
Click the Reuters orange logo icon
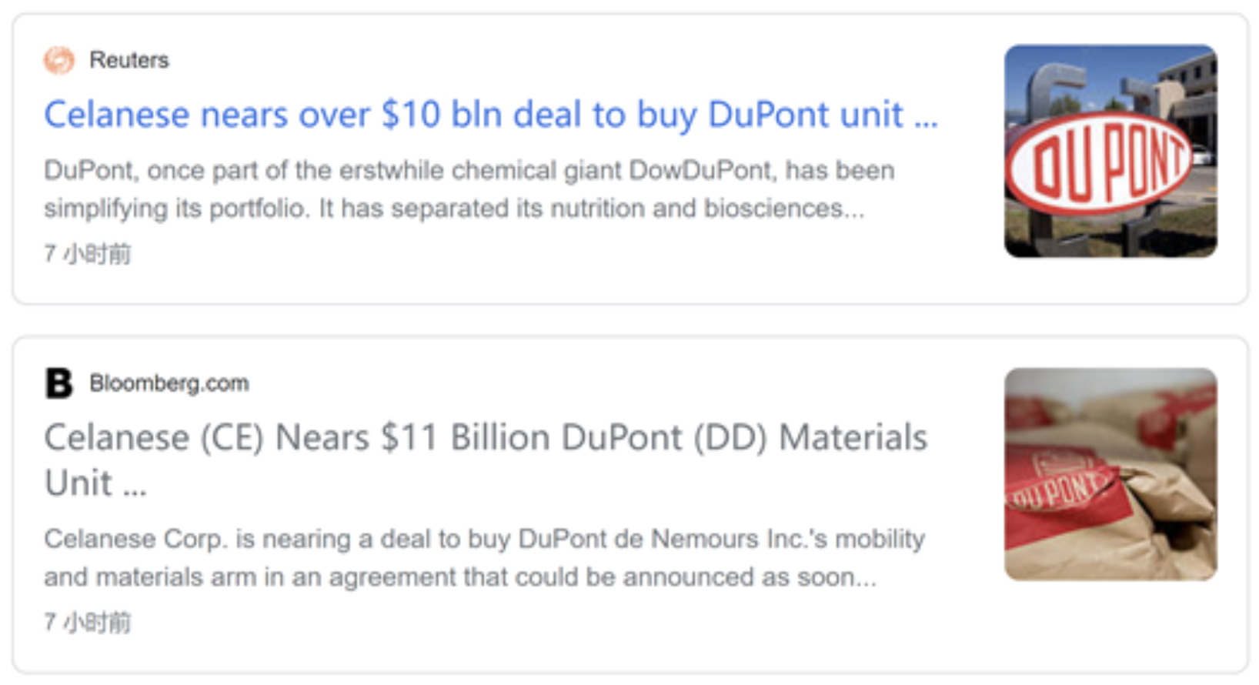(58, 60)
